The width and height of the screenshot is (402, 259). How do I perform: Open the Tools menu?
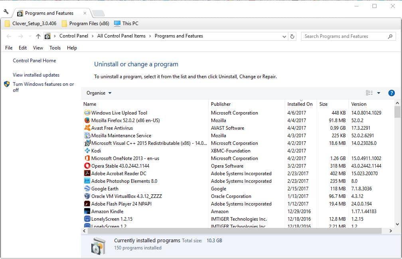(55, 47)
